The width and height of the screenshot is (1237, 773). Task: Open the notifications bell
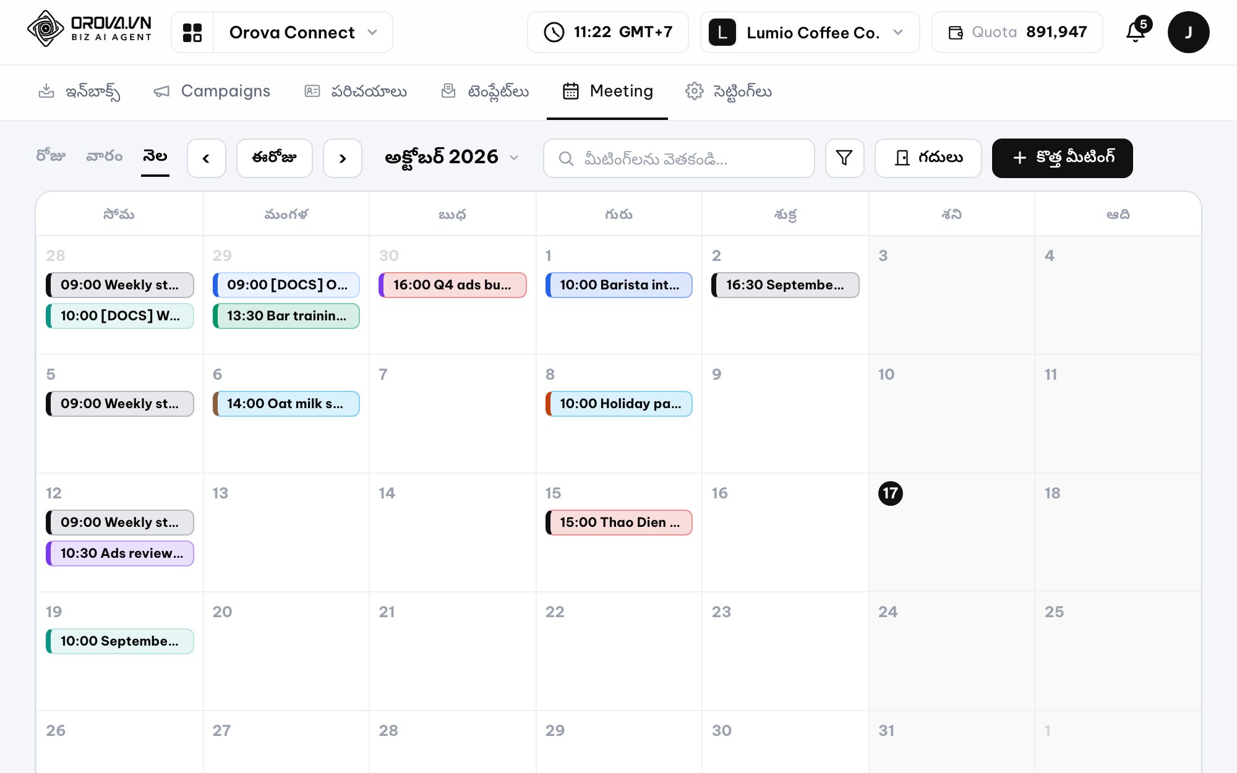1136,32
